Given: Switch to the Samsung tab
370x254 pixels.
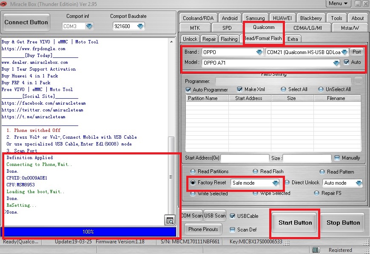Looking at the screenshot, I should coord(255,18).
